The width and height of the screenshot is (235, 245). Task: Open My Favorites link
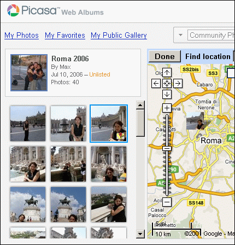[65, 35]
